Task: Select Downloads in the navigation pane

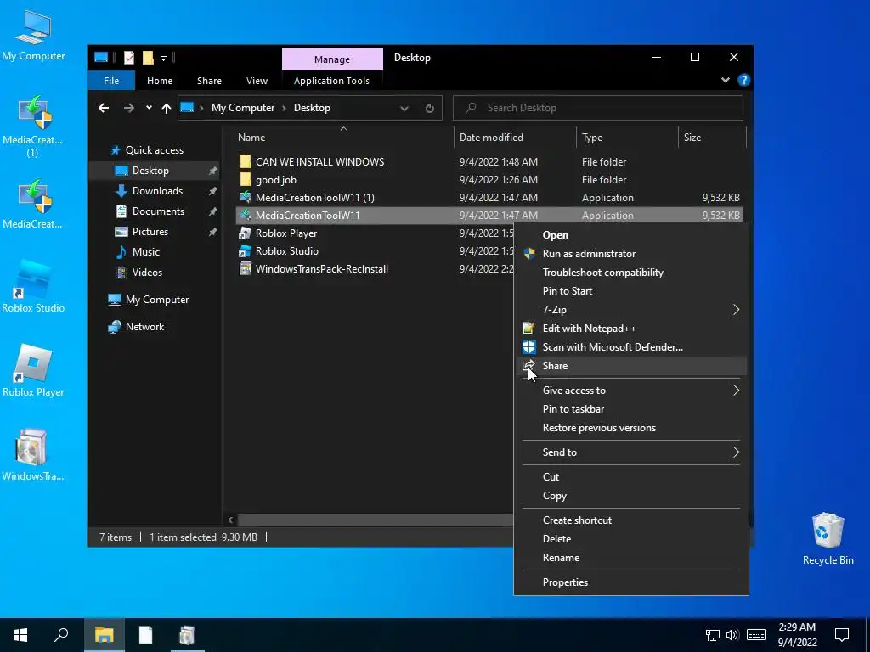Action: pos(157,191)
